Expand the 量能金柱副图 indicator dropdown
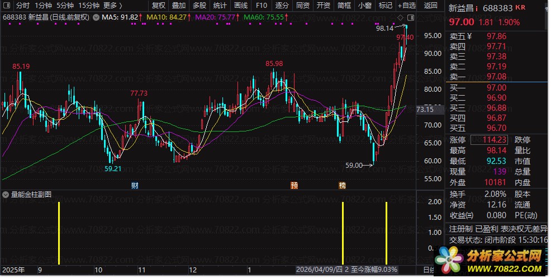 click(6, 195)
